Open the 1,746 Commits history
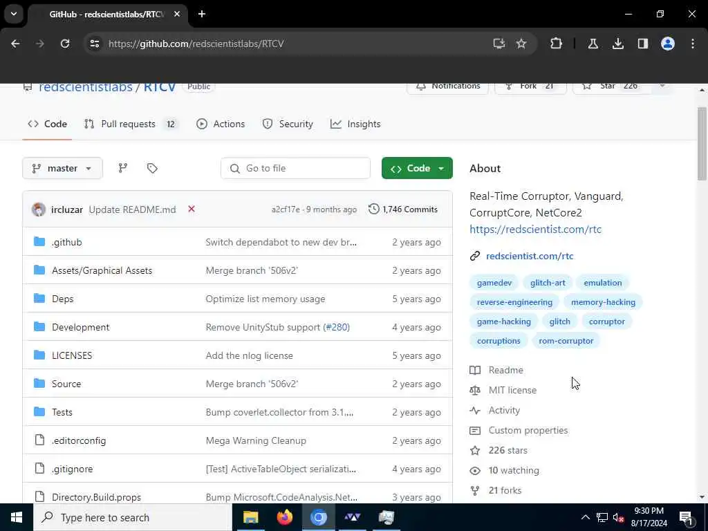This screenshot has width=708, height=531. 403,209
